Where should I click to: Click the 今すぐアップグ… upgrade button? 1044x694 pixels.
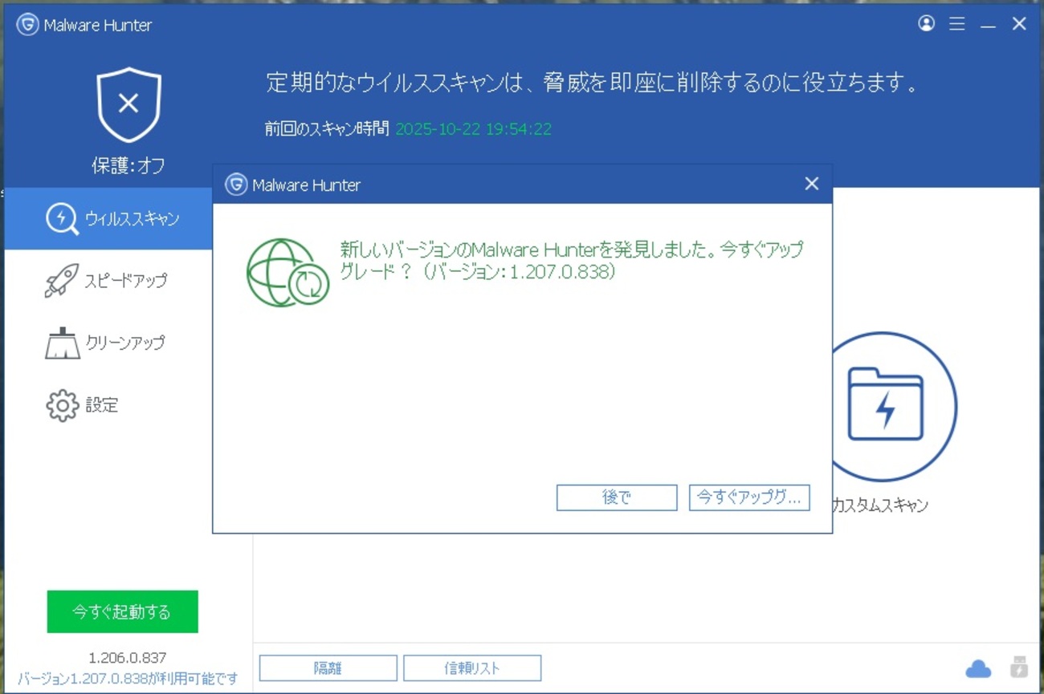[x=749, y=497]
